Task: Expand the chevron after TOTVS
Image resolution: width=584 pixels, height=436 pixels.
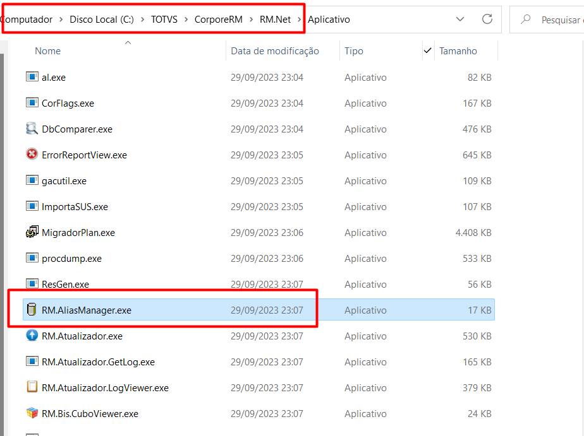Action: tap(186, 20)
